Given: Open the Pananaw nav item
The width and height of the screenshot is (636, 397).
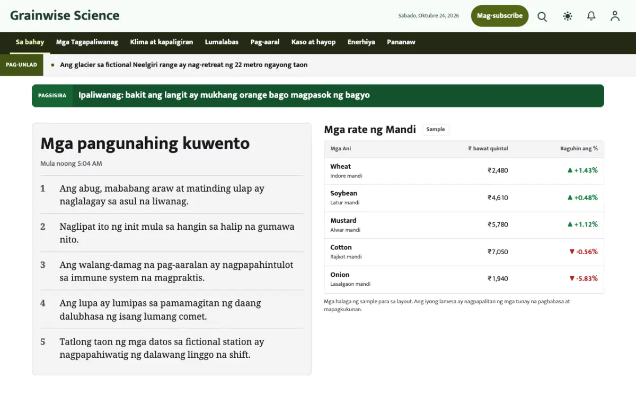Looking at the screenshot, I should tap(401, 42).
